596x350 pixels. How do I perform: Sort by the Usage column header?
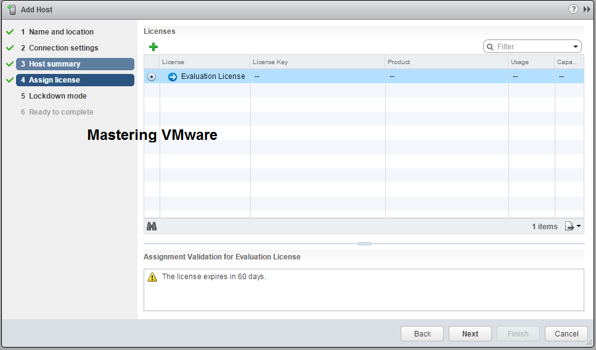coord(531,62)
